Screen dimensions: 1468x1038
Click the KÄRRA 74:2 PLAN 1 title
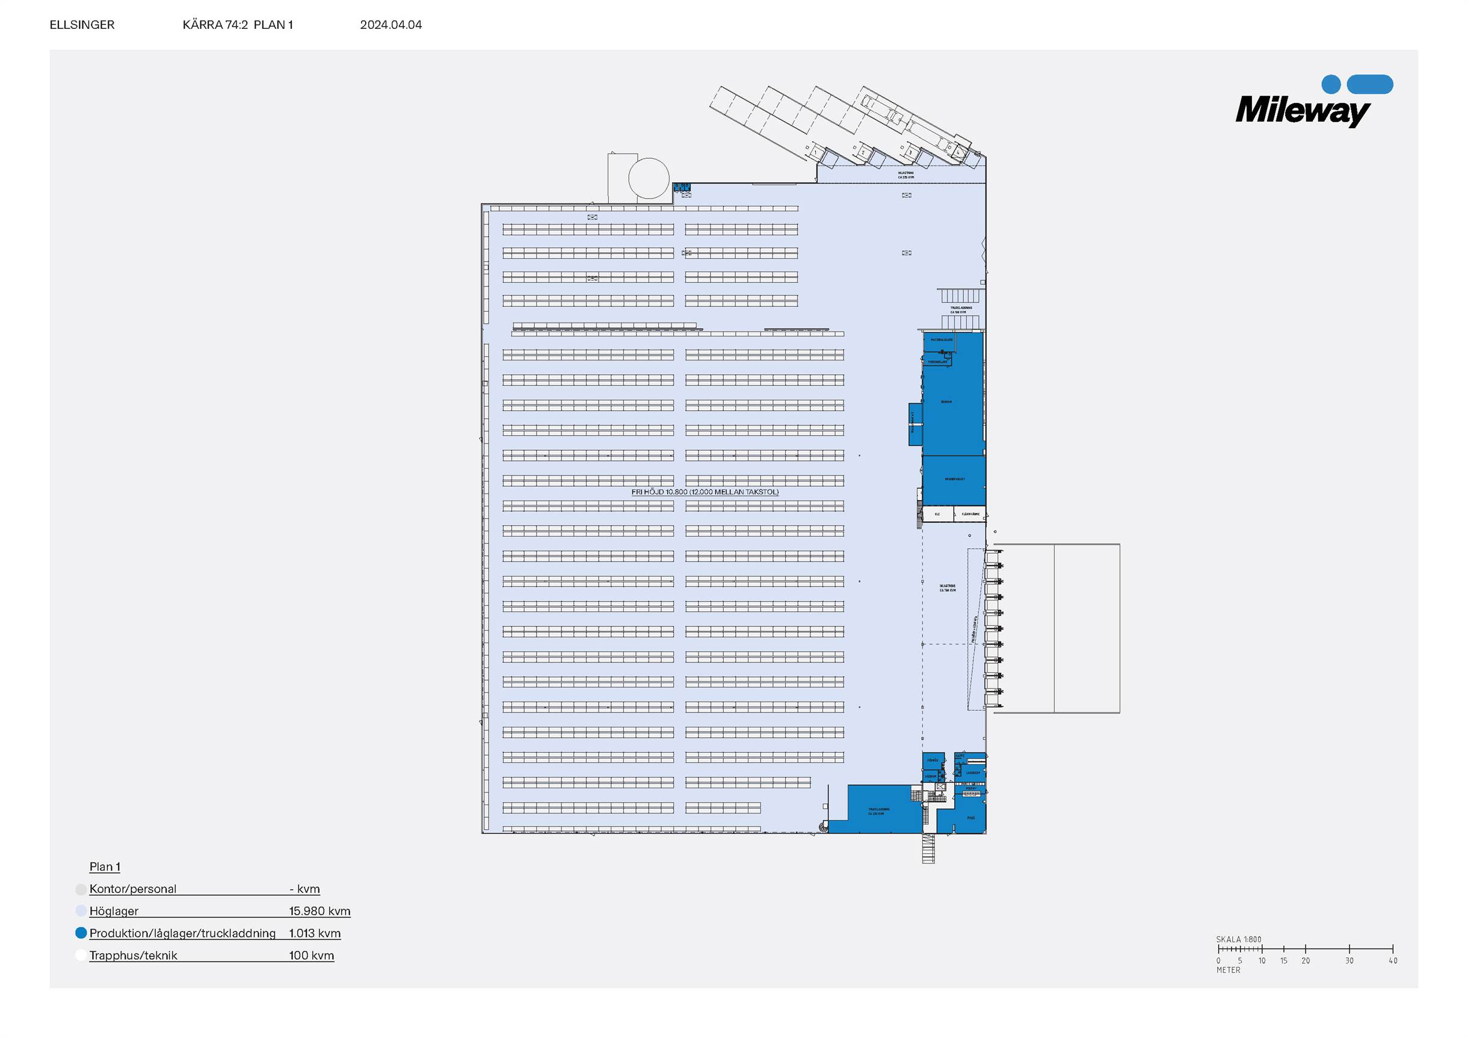(x=237, y=25)
